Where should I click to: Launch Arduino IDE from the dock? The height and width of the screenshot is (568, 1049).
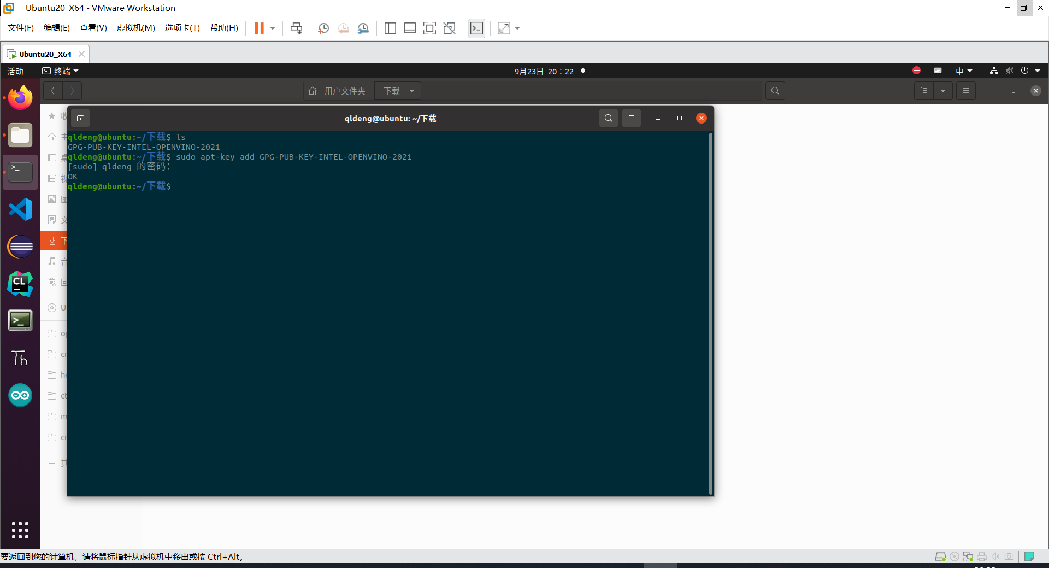(20, 395)
